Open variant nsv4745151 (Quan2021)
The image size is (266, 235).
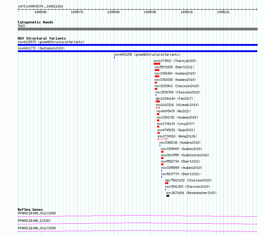coord(176,130)
